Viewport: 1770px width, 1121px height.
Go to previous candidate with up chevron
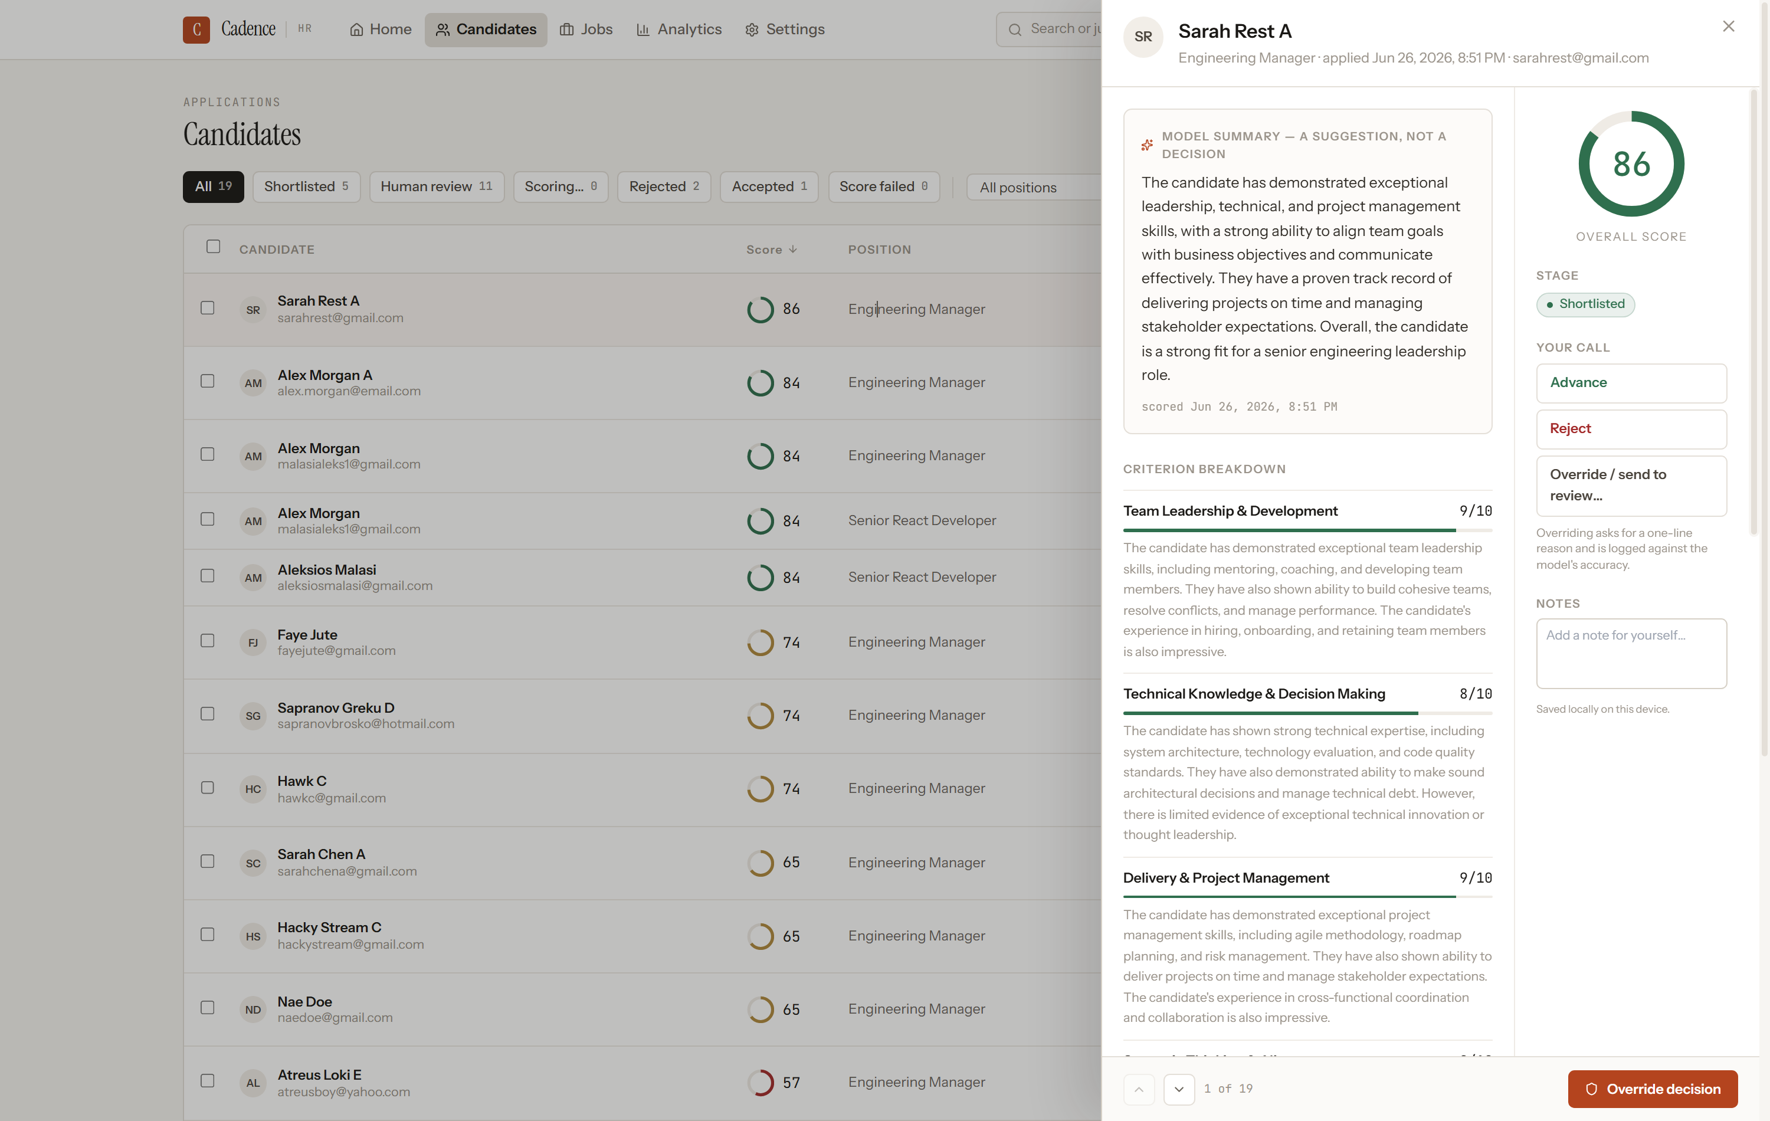tap(1139, 1089)
